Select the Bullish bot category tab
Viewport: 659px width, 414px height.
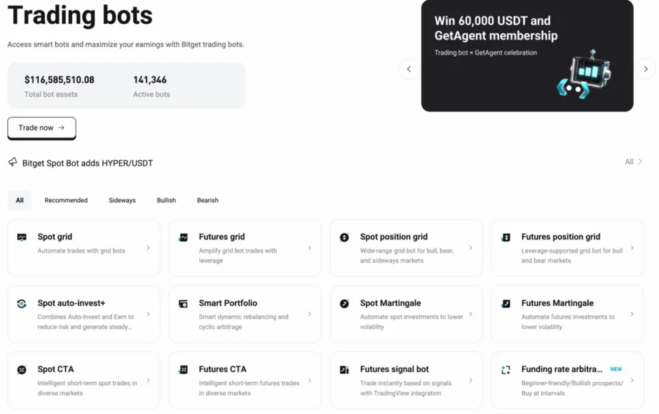pyautogui.click(x=166, y=200)
